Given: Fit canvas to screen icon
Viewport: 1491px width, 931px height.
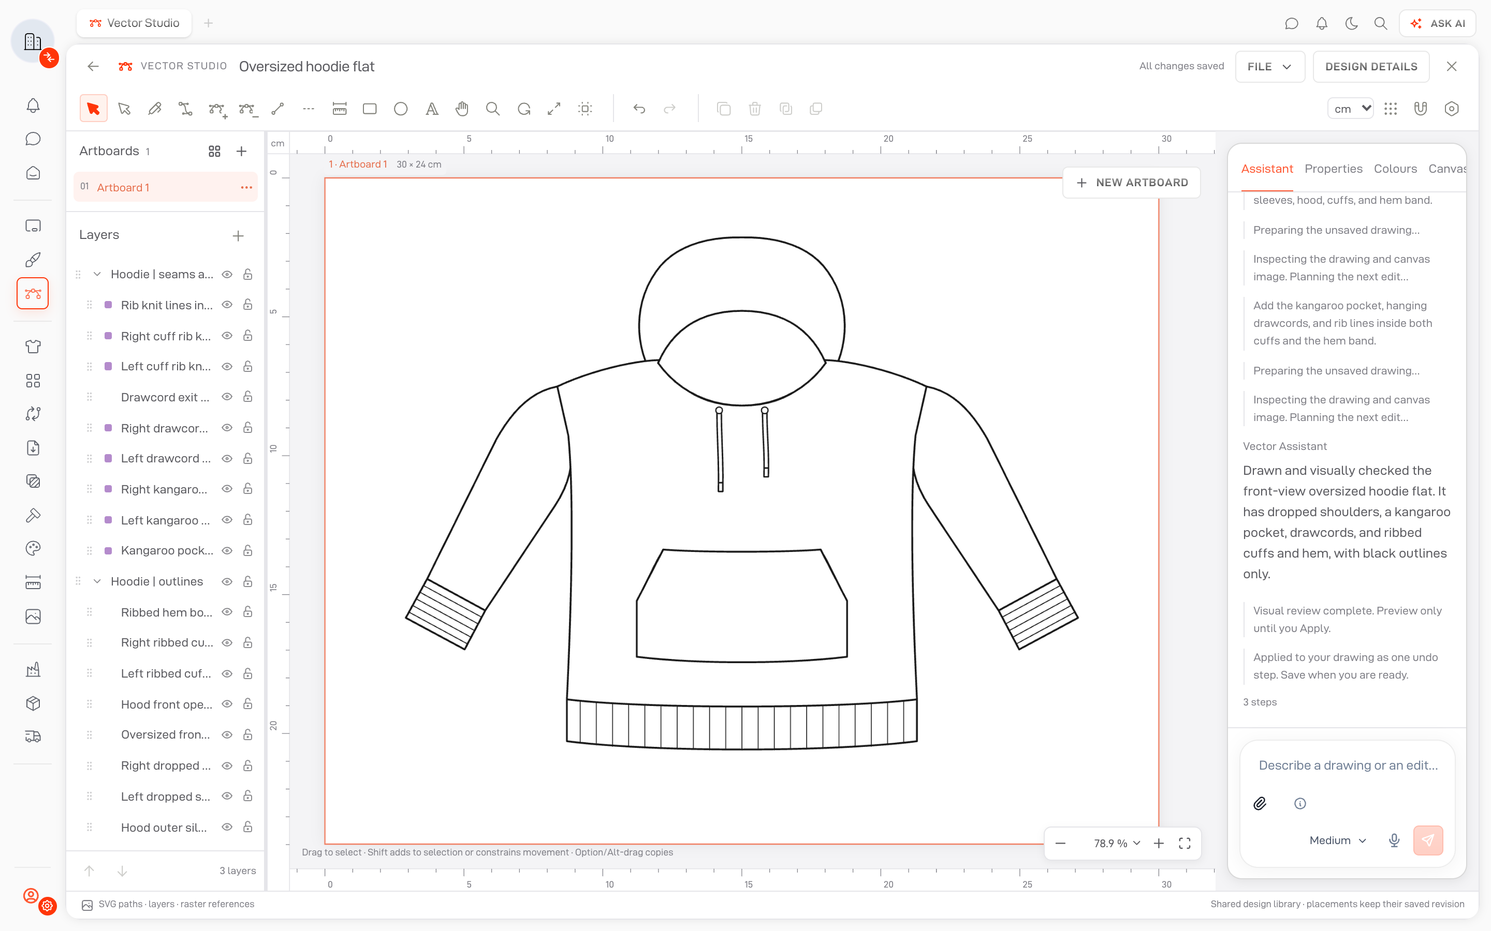Looking at the screenshot, I should [1185, 843].
